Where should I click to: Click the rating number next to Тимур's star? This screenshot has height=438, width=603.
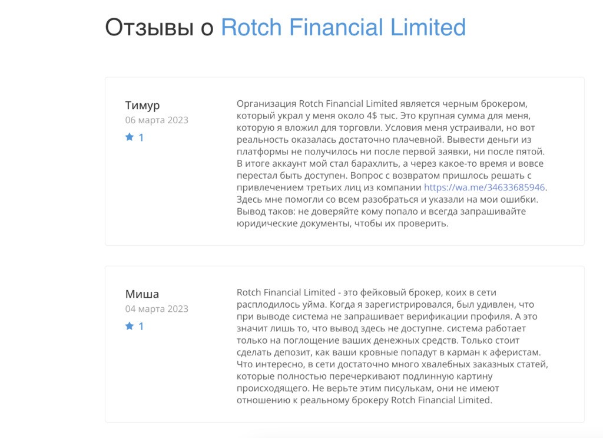point(141,137)
